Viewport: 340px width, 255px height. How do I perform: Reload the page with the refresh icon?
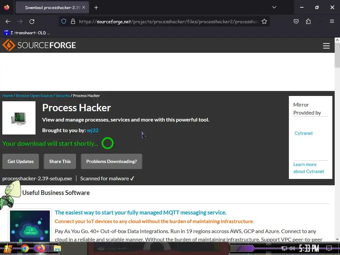coord(32,22)
